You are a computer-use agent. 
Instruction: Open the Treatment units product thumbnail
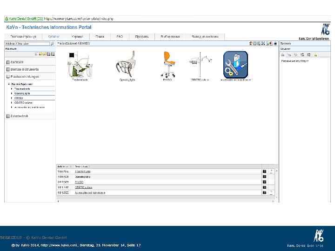pos(80,65)
